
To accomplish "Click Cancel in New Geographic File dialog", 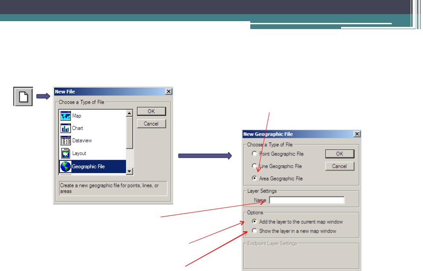I will point(340,166).
